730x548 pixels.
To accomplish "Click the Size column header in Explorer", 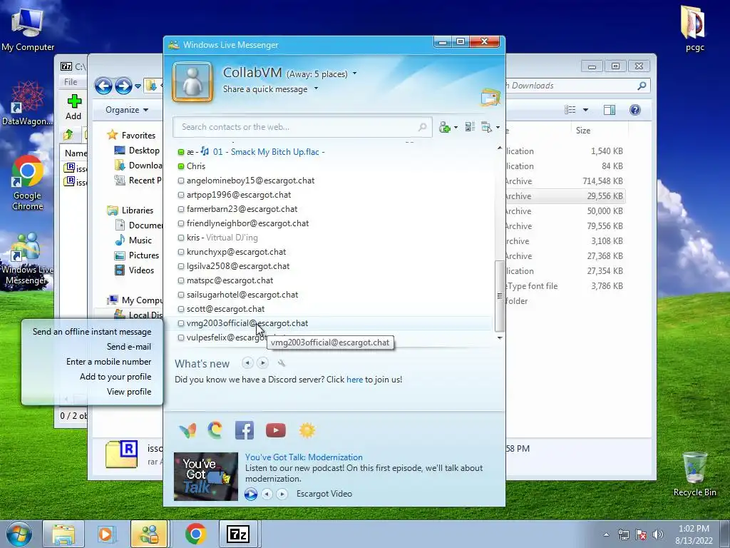I will 583,131.
